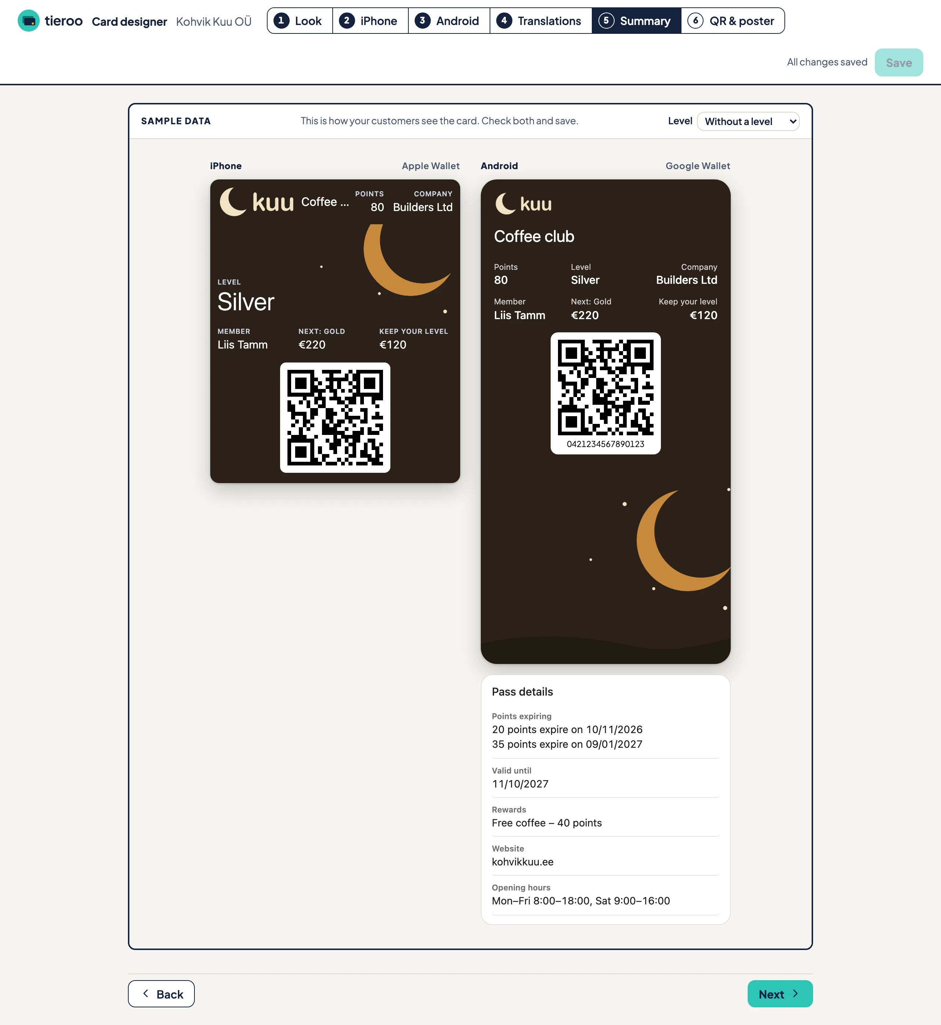Click the iPhone card QR code

(335, 418)
